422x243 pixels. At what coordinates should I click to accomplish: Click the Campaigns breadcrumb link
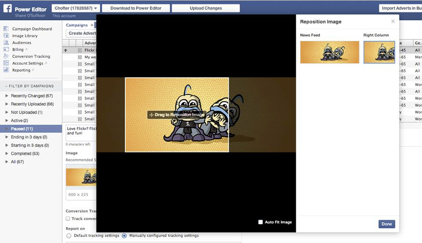pos(76,25)
